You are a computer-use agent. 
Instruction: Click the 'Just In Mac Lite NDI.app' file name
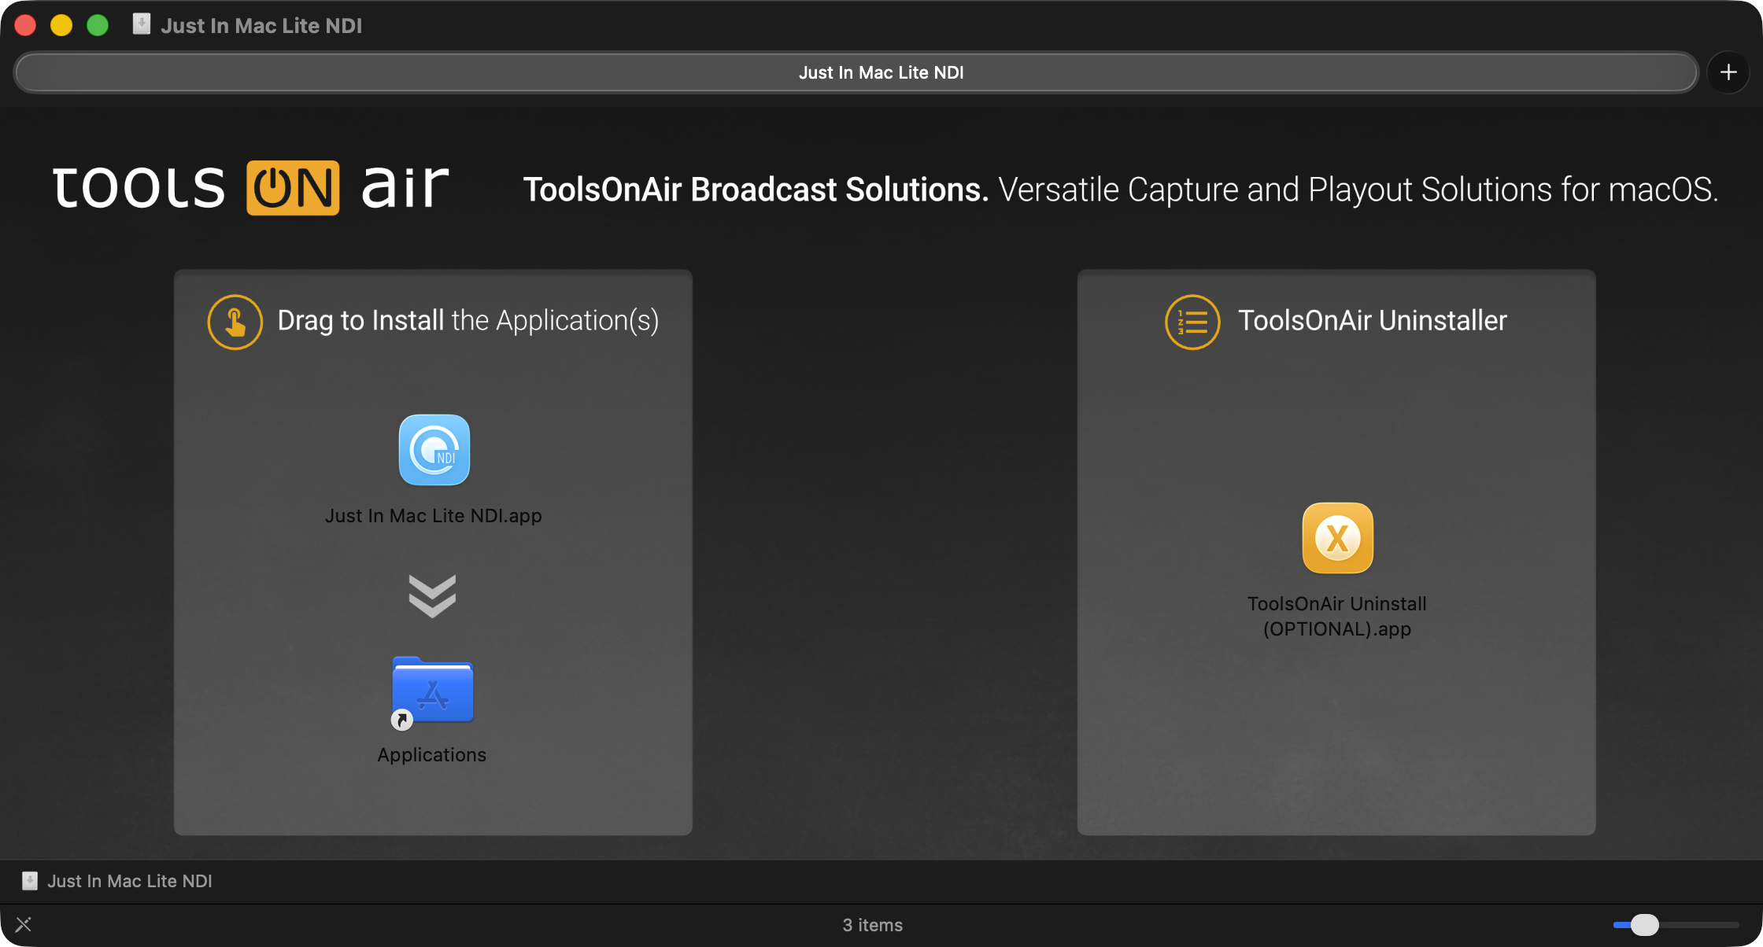pyautogui.click(x=434, y=516)
